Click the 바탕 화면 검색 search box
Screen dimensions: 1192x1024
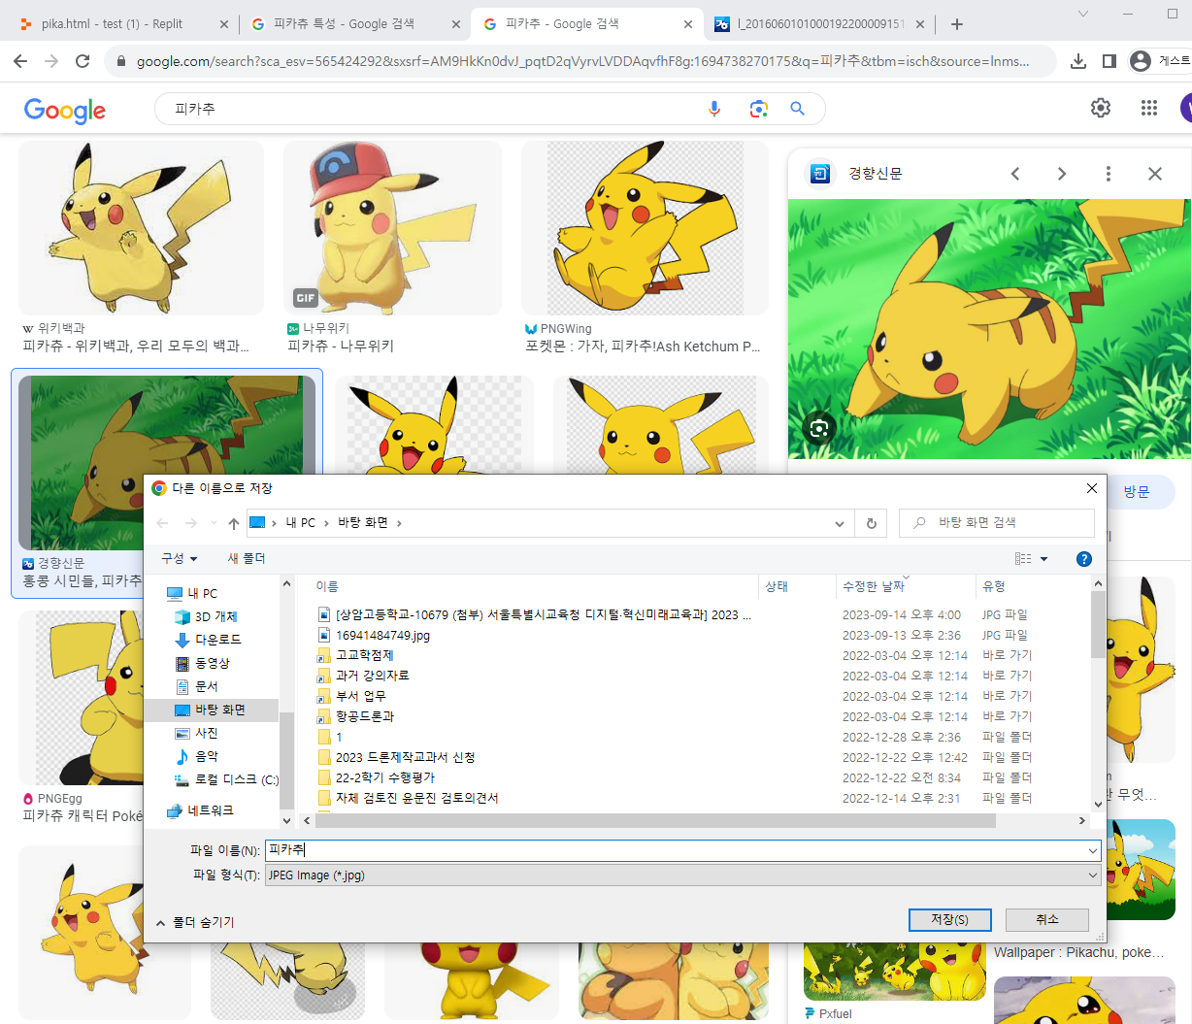(997, 522)
